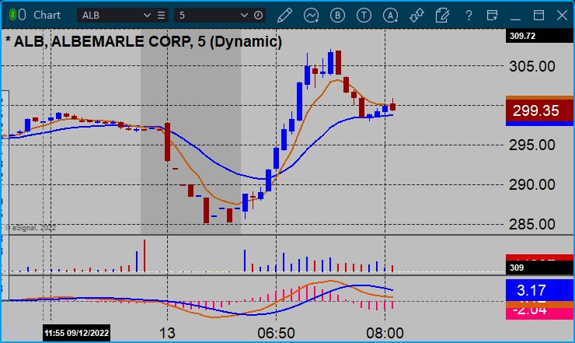Click the 309.72 cursor price label
The width and height of the screenshot is (575, 343).
point(539,36)
